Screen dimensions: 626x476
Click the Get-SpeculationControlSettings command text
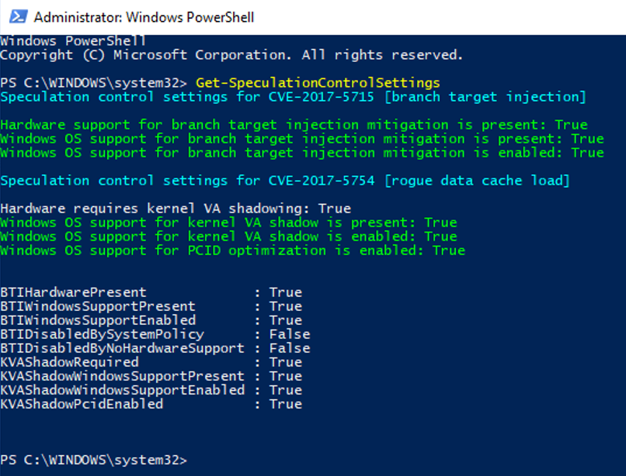318,83
